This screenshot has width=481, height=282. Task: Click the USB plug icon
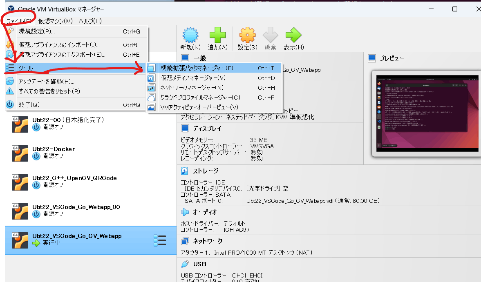pyautogui.click(x=185, y=264)
